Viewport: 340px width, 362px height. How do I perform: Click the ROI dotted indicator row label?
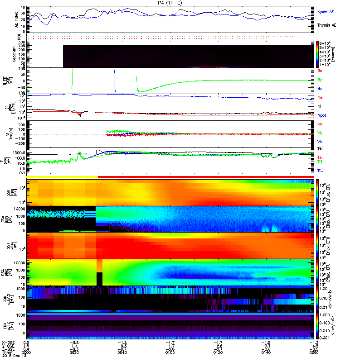[x=19, y=37]
